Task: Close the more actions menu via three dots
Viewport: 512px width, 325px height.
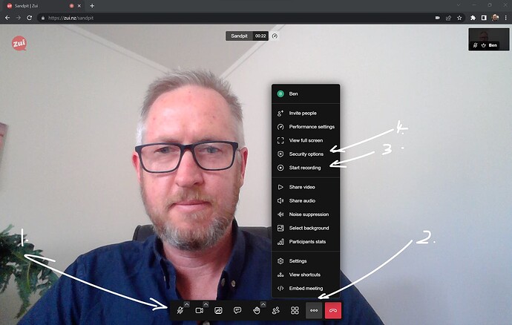Action: (x=314, y=310)
